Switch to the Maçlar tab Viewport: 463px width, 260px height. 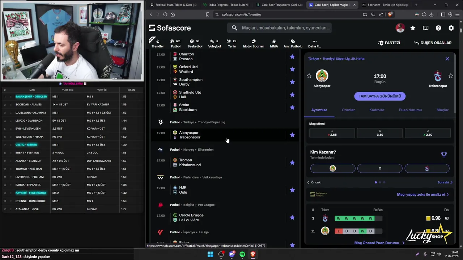pos(442,110)
